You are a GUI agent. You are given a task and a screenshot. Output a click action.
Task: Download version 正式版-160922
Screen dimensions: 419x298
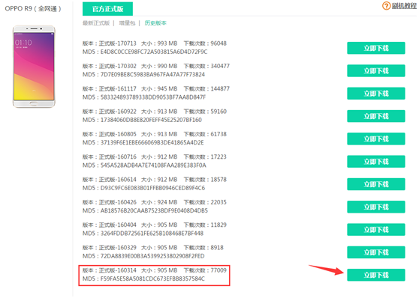(376, 116)
